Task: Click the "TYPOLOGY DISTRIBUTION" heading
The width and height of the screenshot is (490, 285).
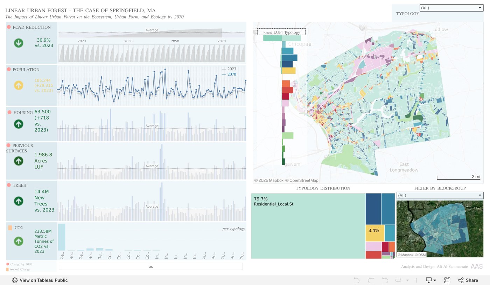Action: point(323,188)
